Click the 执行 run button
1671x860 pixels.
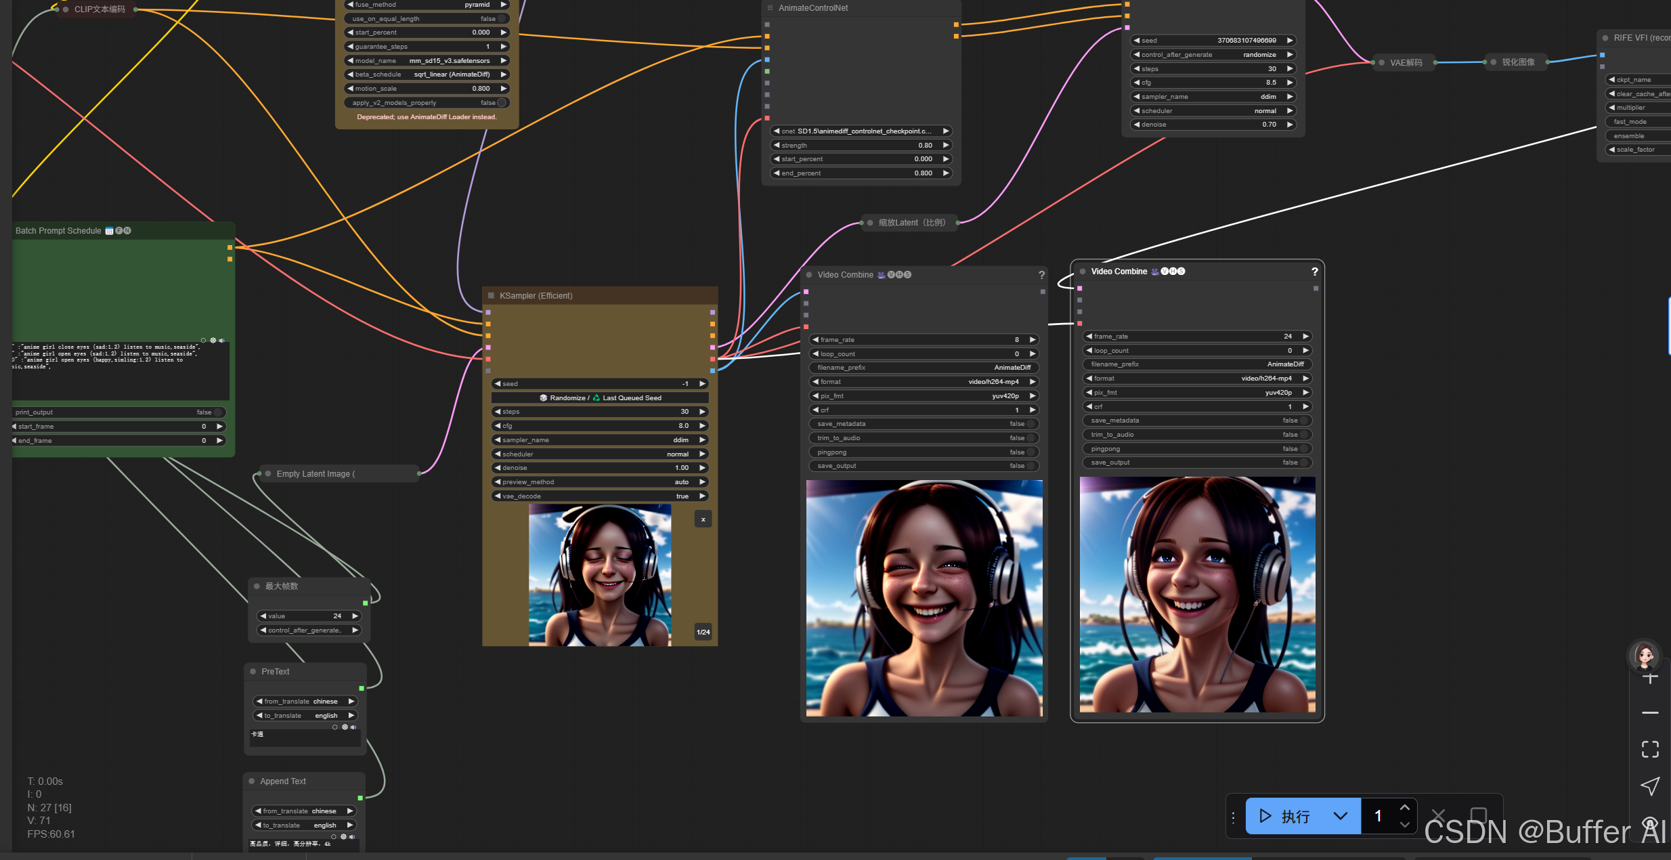point(1286,817)
